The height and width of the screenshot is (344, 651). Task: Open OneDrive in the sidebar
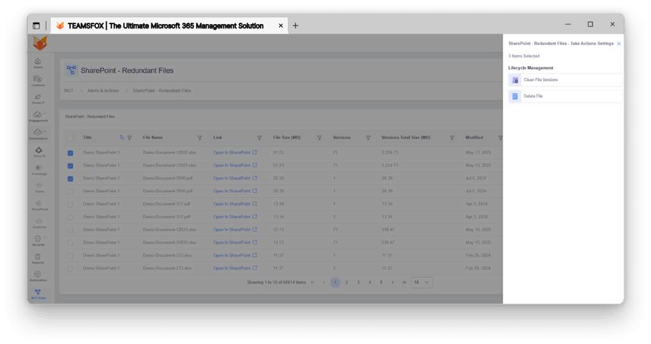point(39,223)
